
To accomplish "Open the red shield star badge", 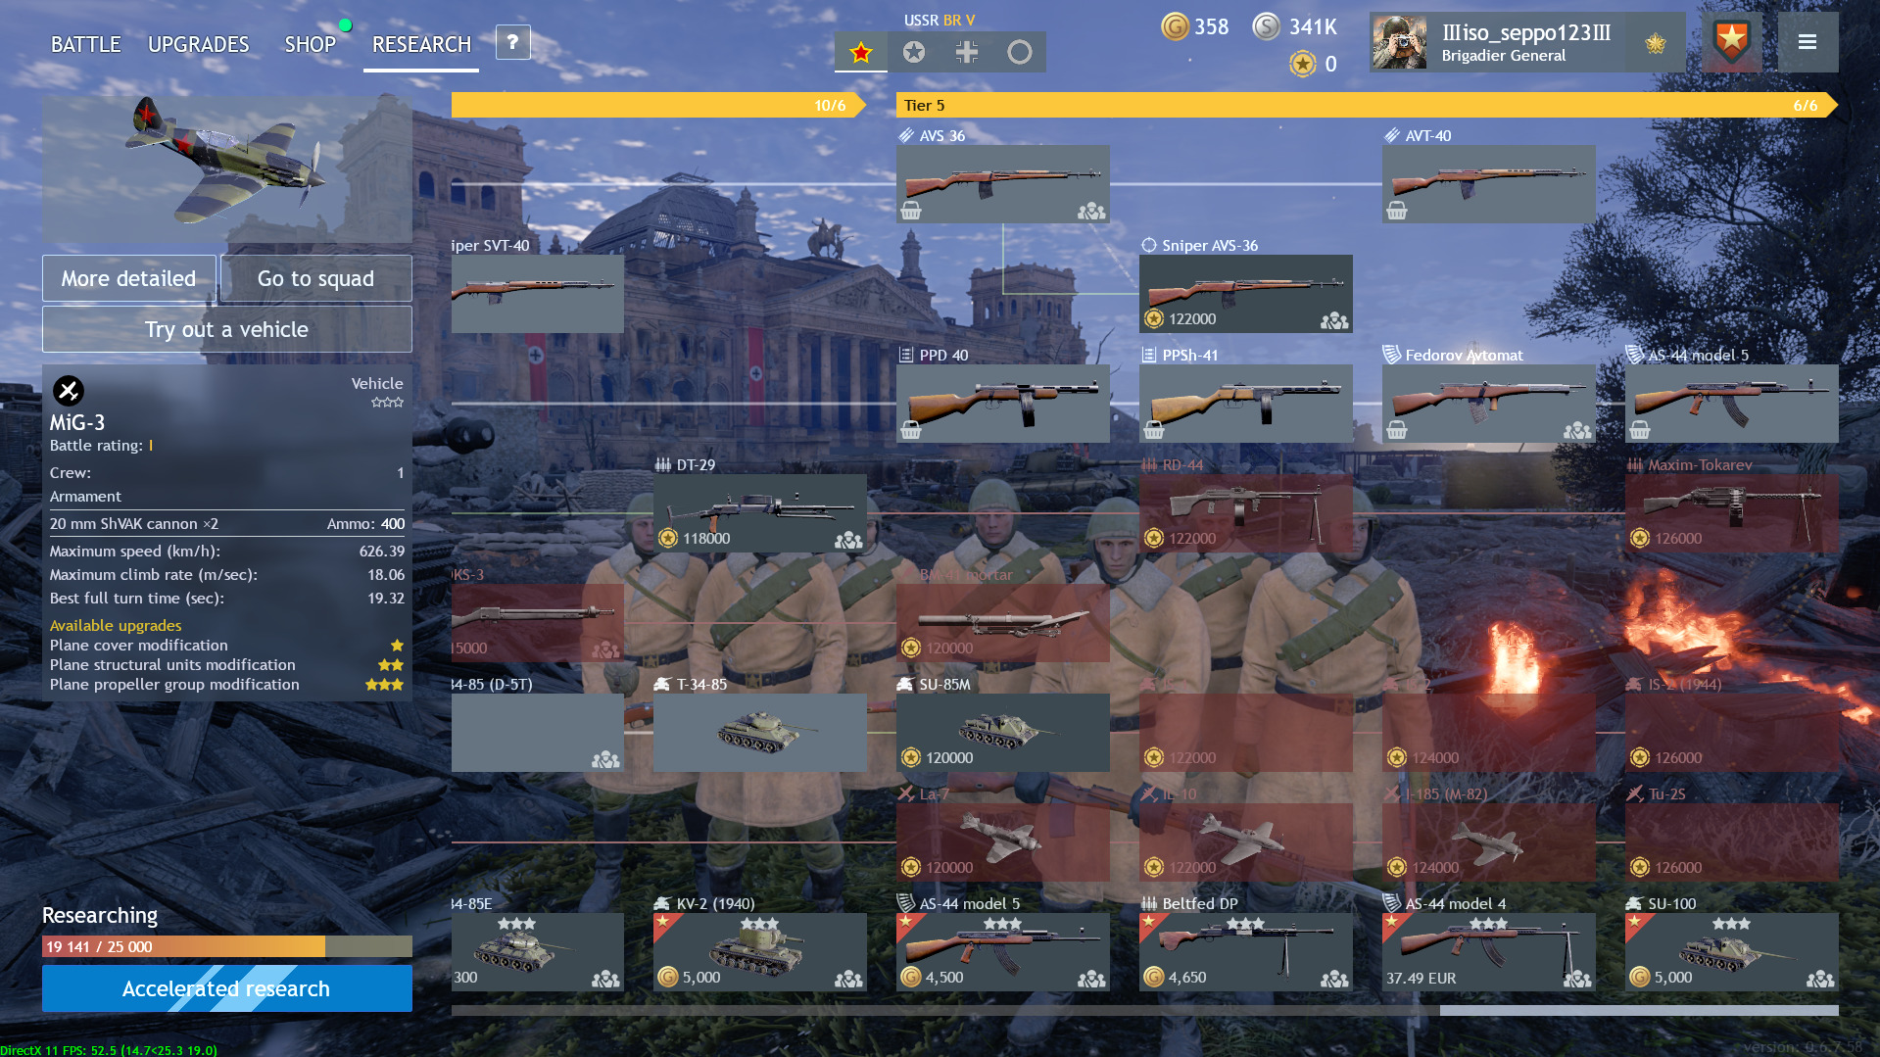I will point(1732,42).
